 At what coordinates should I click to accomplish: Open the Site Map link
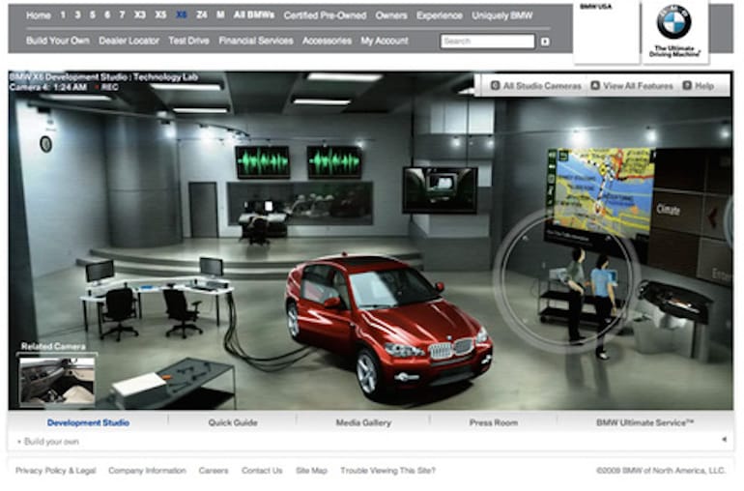click(x=312, y=471)
